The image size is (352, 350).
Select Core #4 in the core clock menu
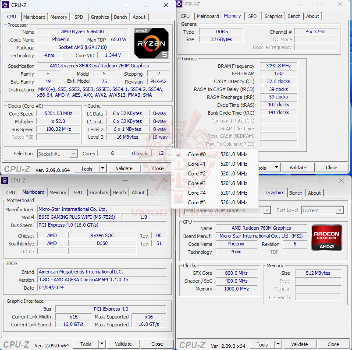click(215, 193)
